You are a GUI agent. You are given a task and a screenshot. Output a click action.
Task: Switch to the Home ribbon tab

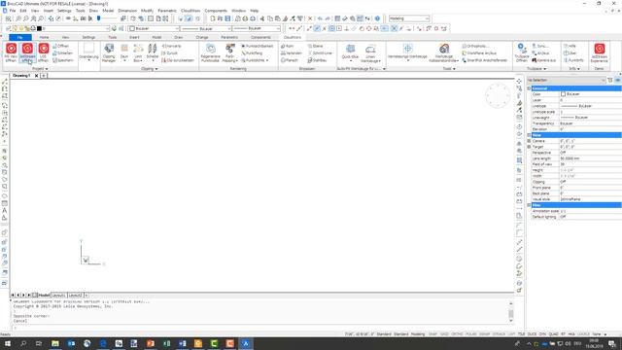coord(44,37)
